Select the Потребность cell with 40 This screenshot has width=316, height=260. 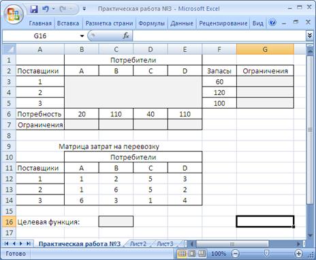(151, 114)
